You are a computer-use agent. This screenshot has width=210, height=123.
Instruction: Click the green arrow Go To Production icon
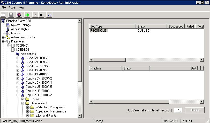(27, 15)
